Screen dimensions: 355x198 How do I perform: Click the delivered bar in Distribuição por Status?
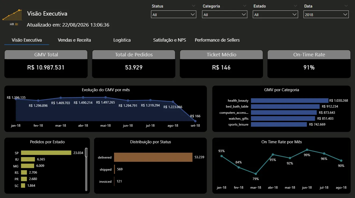pos(153,157)
